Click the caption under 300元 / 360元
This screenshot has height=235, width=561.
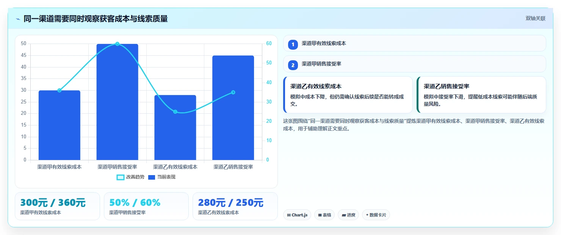click(x=41, y=213)
